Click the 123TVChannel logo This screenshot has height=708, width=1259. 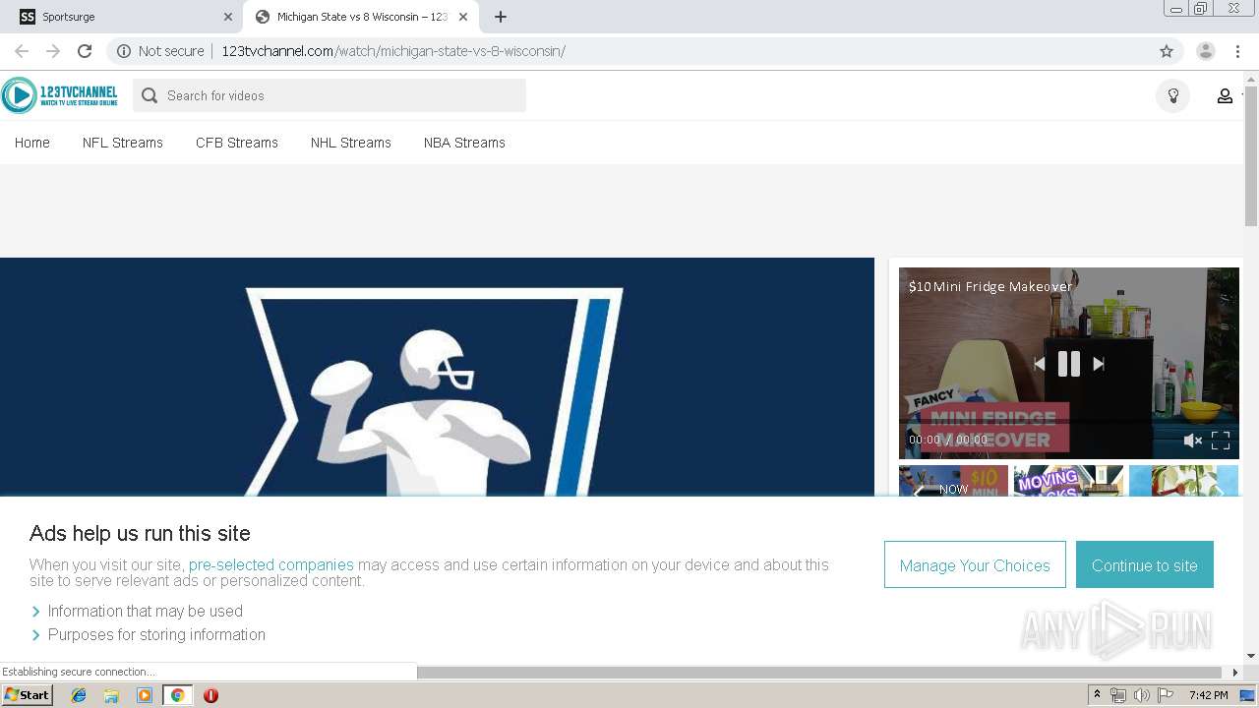pyautogui.click(x=60, y=95)
